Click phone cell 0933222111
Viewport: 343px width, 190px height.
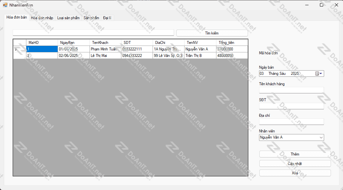[137, 49]
